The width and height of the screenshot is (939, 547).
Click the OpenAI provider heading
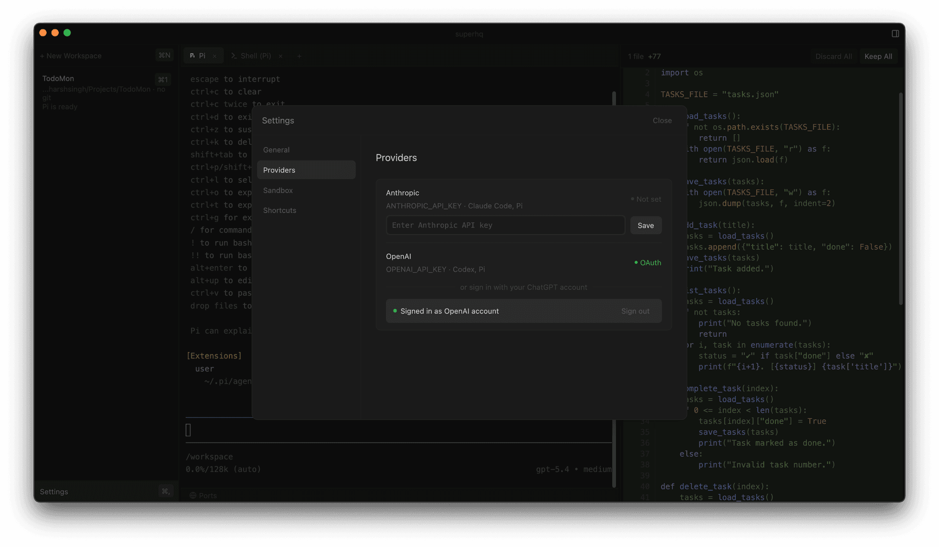click(x=398, y=256)
